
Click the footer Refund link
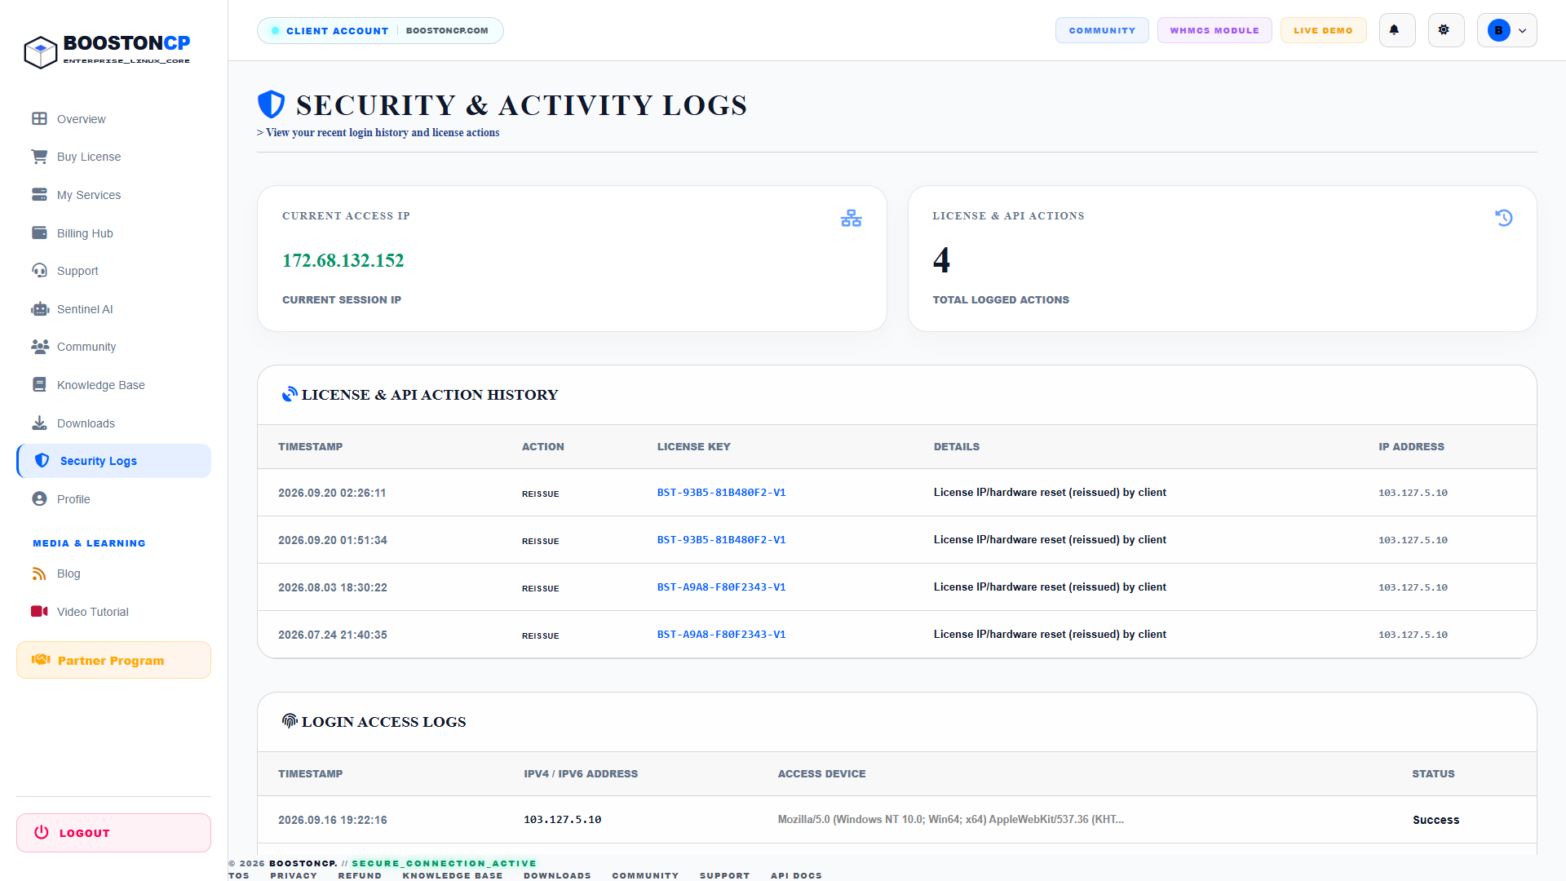[360, 875]
